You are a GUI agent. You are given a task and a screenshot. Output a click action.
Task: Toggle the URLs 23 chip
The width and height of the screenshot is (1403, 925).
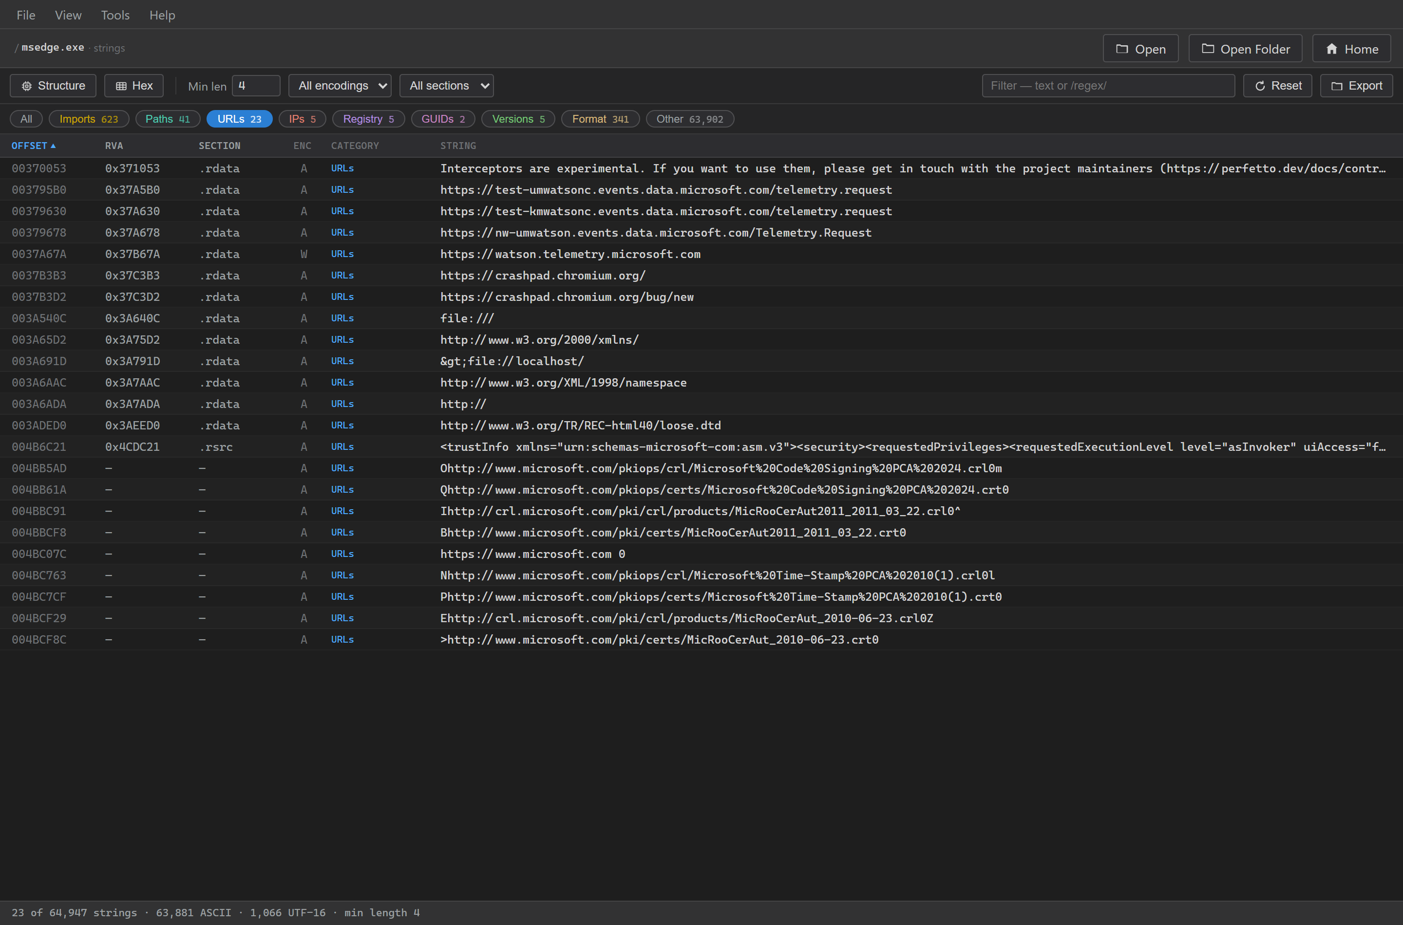pyautogui.click(x=239, y=119)
